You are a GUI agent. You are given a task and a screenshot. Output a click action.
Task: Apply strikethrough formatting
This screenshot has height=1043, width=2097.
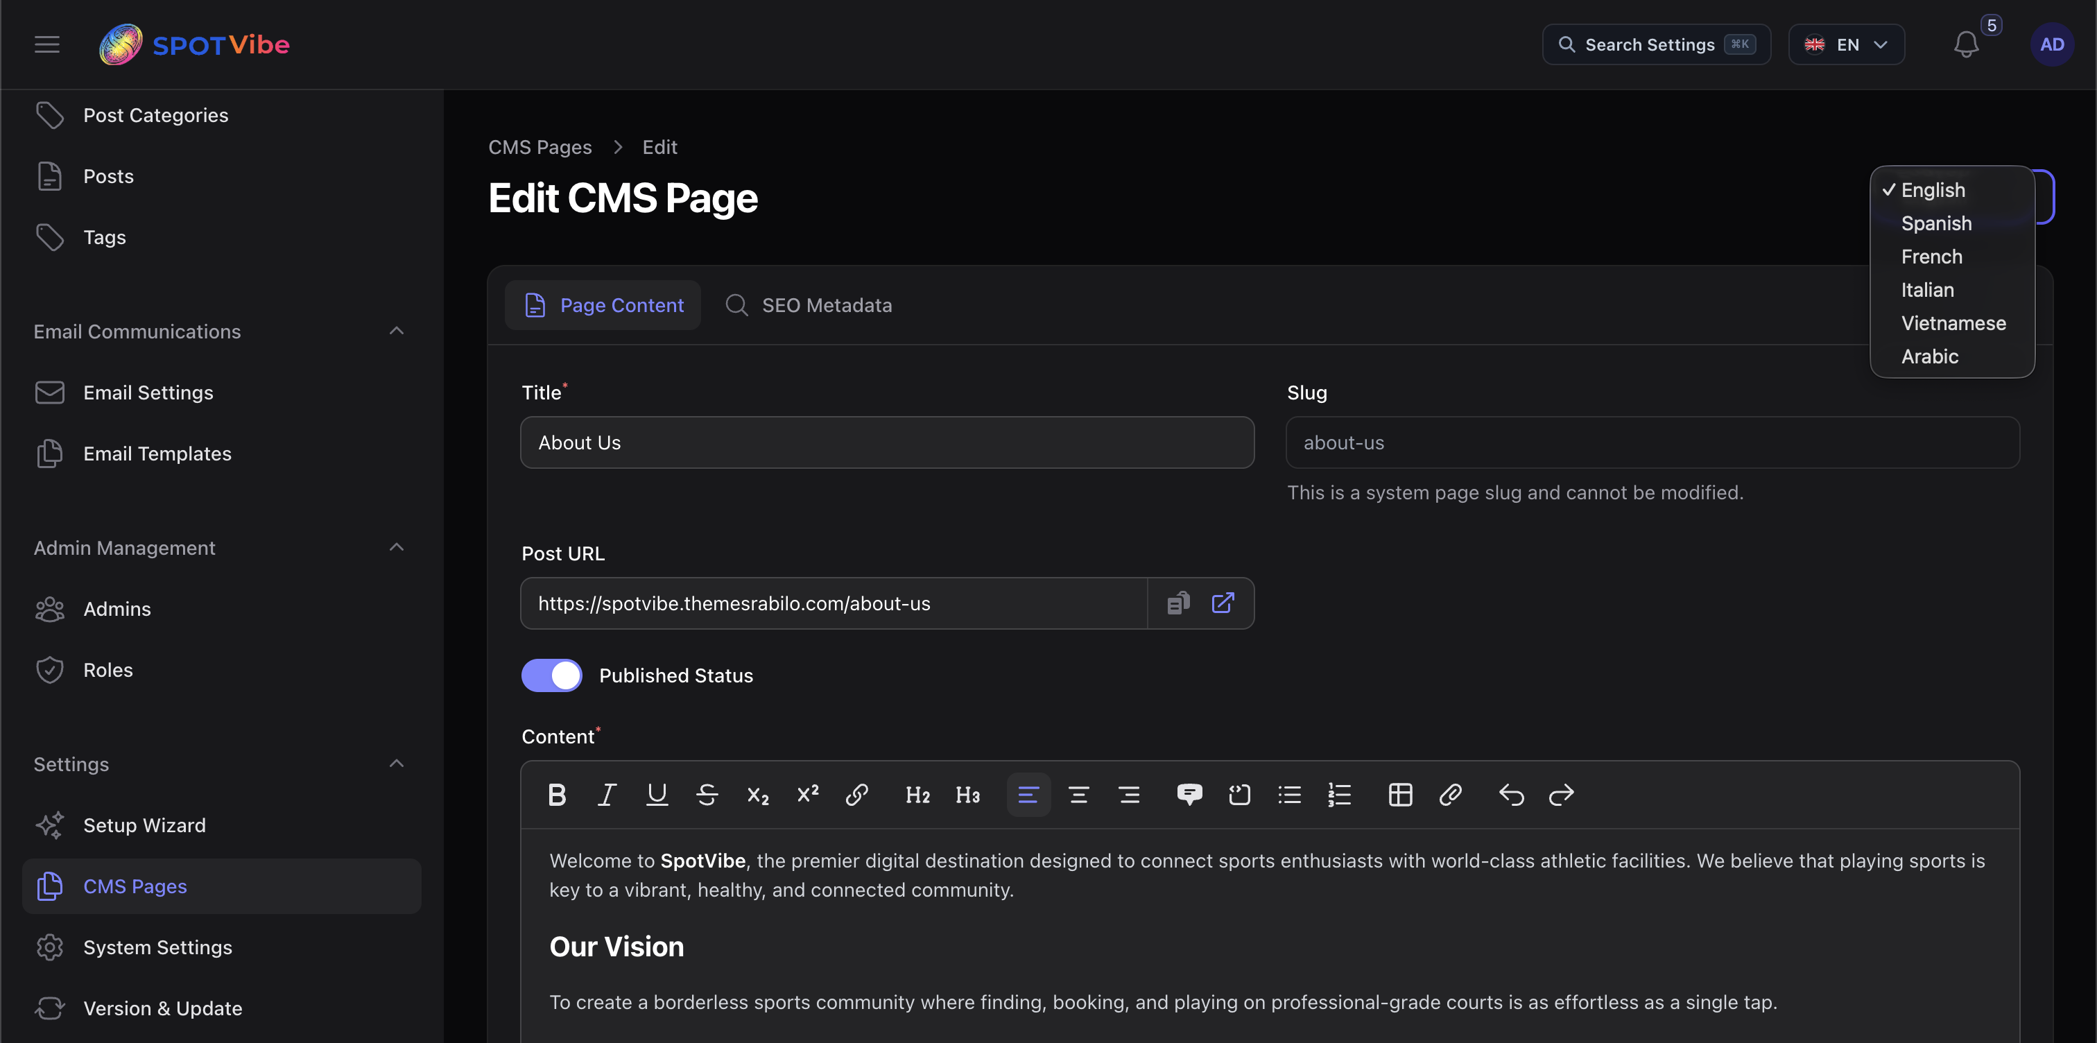(707, 795)
